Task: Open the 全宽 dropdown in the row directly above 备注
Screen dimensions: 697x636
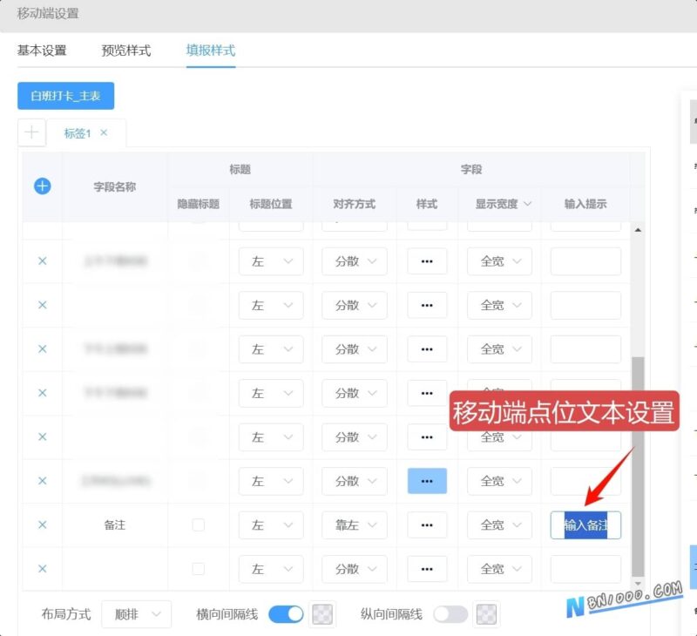Action: tap(499, 481)
